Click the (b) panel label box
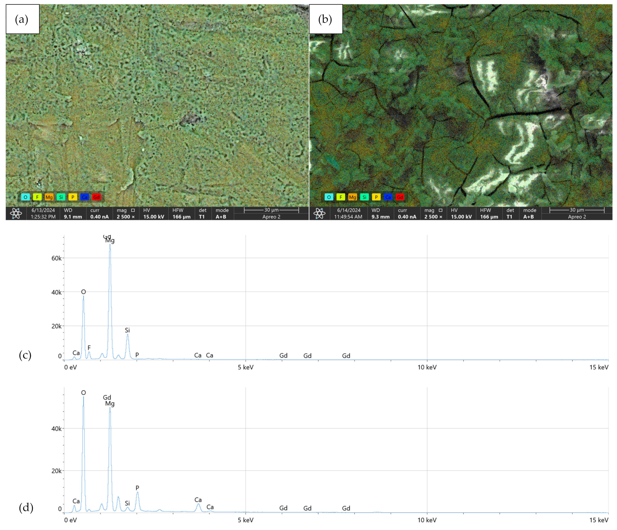Viewport: 617px width, 530px height. 326,19
